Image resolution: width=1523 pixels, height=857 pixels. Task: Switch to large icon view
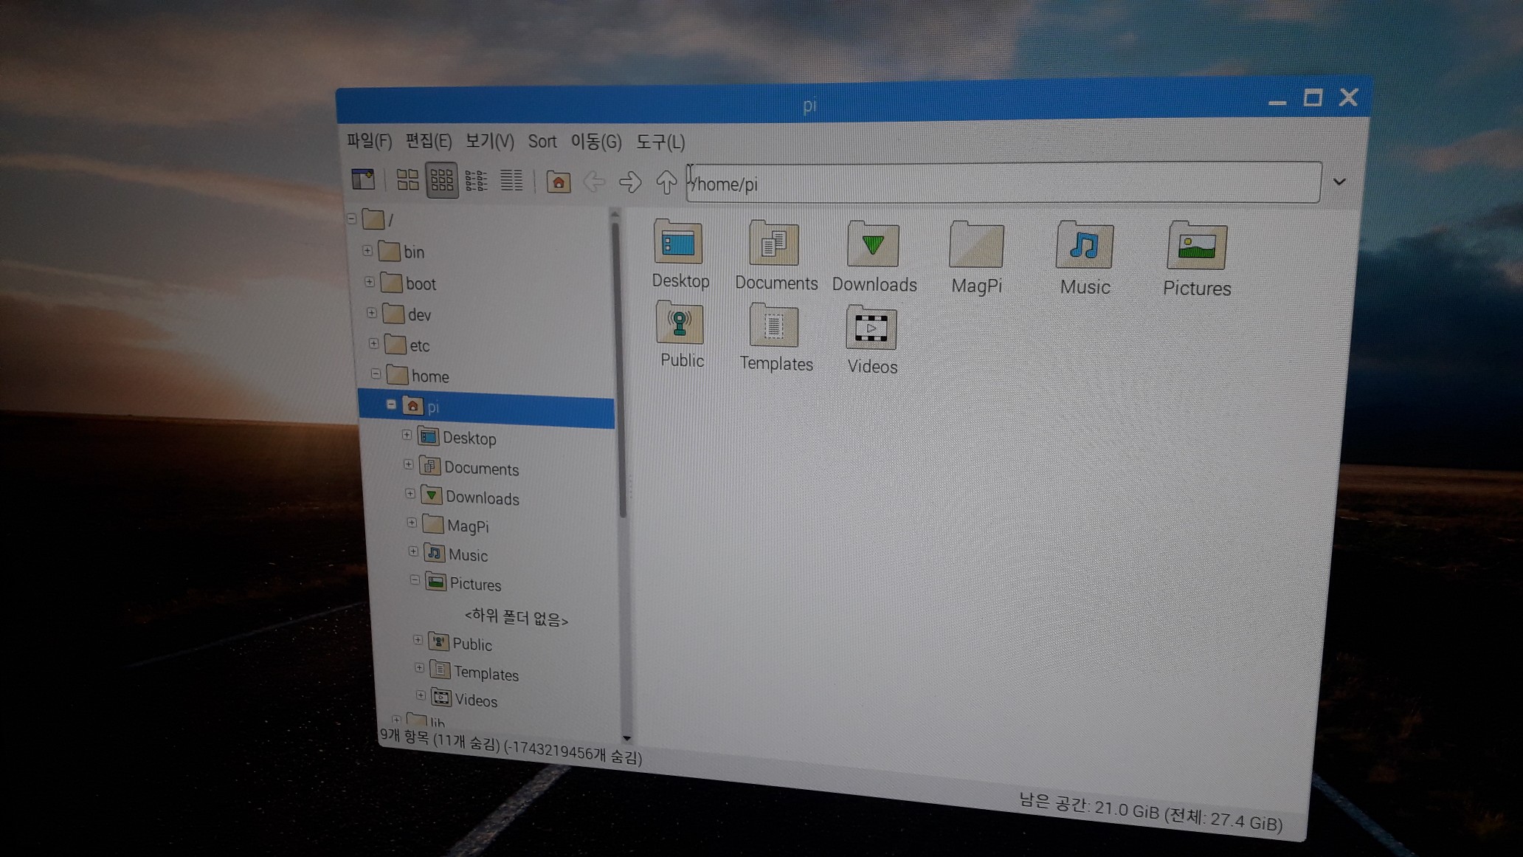407,179
